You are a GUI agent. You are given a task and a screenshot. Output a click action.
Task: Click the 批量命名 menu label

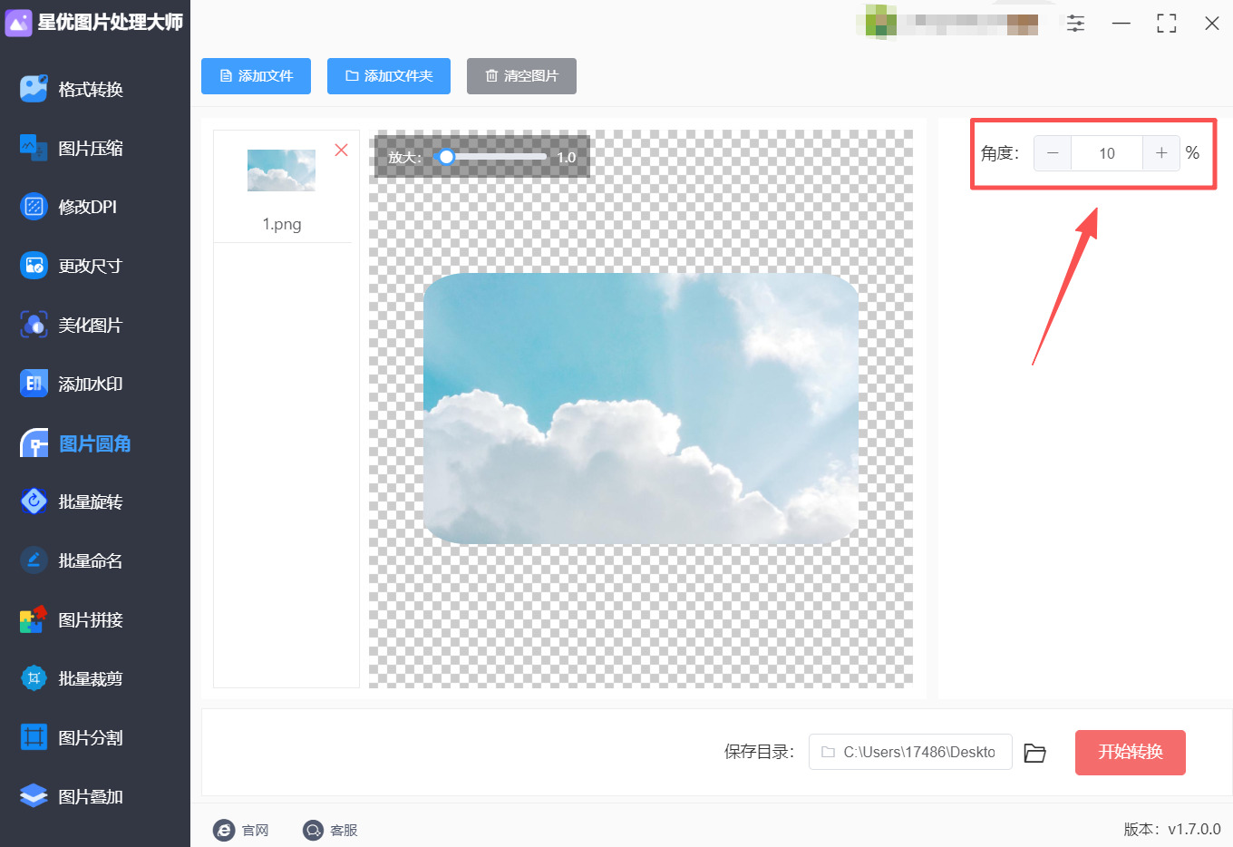[x=91, y=560]
